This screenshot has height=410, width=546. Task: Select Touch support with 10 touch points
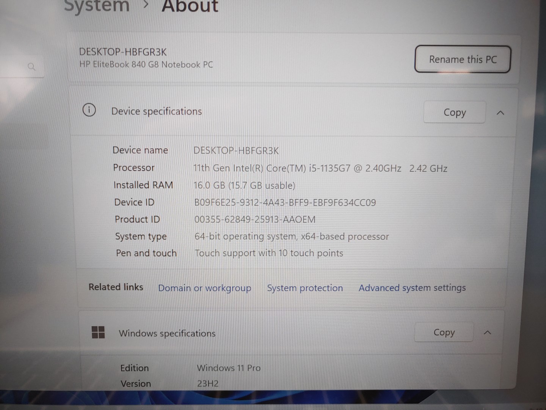tap(269, 253)
